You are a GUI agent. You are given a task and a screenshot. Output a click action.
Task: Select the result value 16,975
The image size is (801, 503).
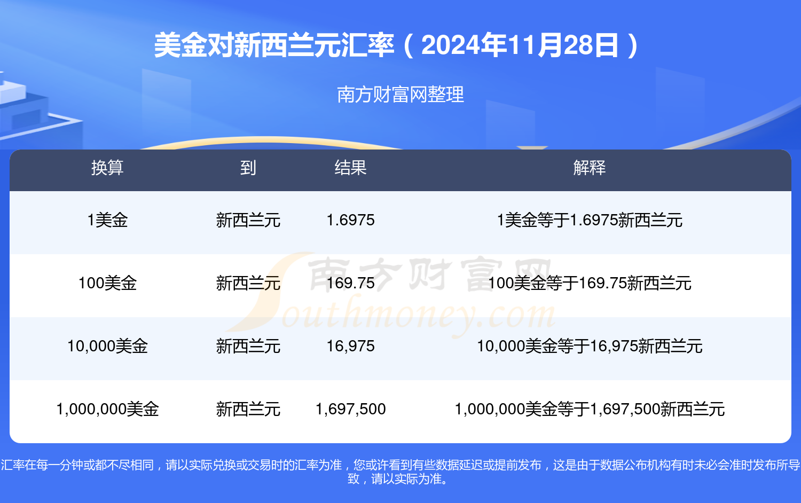(350, 346)
